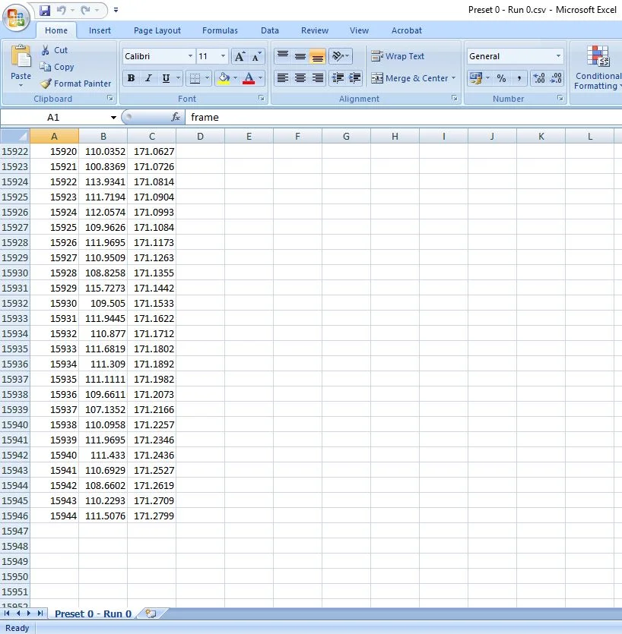
Task: Select the Preset 0 - Run 0 sheet tab
Action: pyautogui.click(x=93, y=613)
